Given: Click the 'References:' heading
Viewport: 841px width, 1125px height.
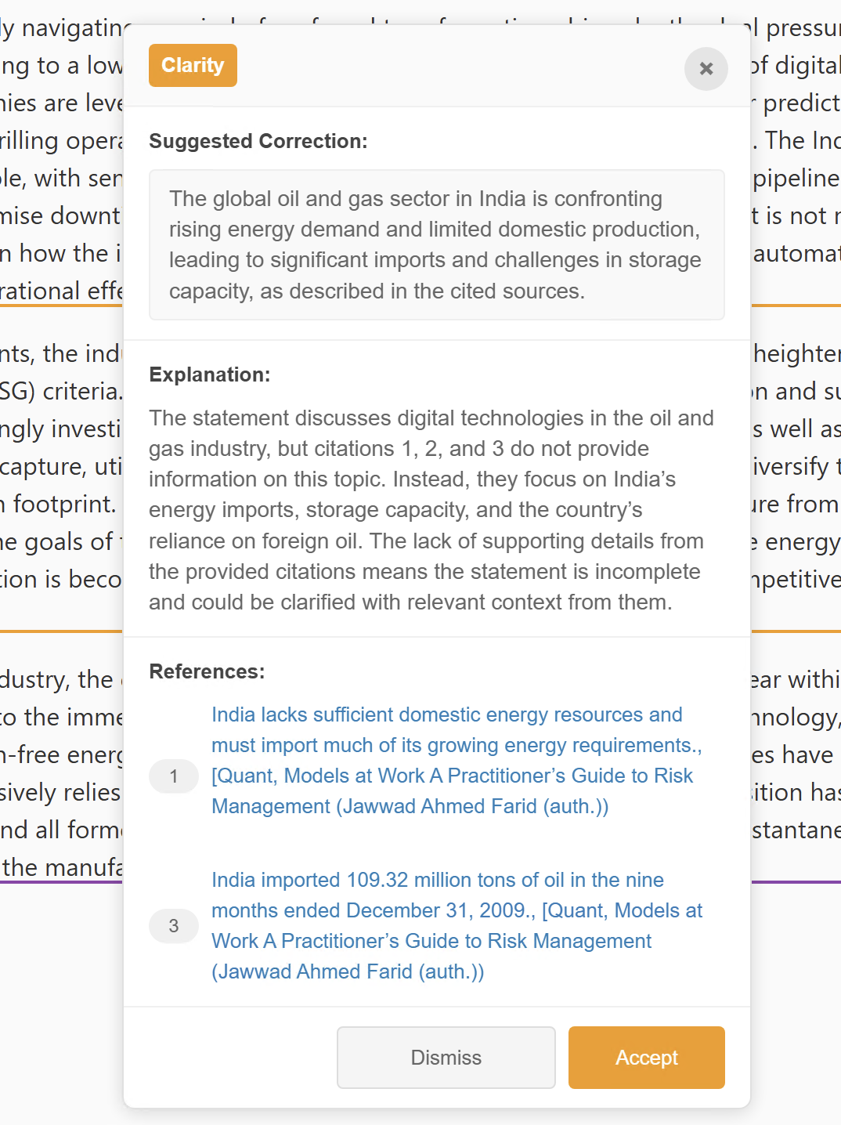Looking at the screenshot, I should [x=207, y=671].
